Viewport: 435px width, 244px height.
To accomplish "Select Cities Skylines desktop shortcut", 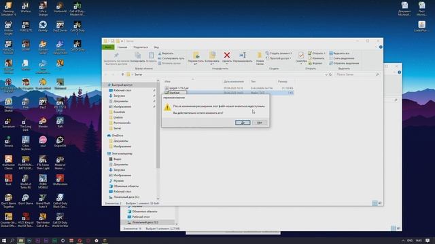I will point(26,143).
